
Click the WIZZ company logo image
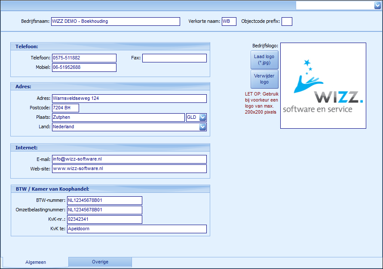click(323, 86)
